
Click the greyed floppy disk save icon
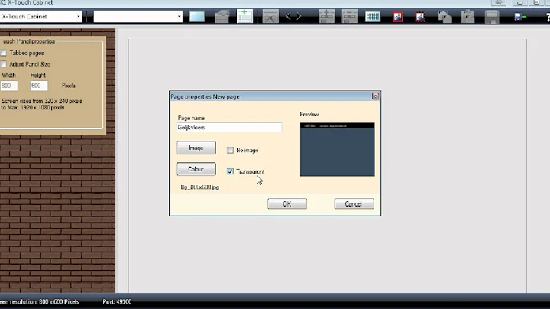pos(492,17)
